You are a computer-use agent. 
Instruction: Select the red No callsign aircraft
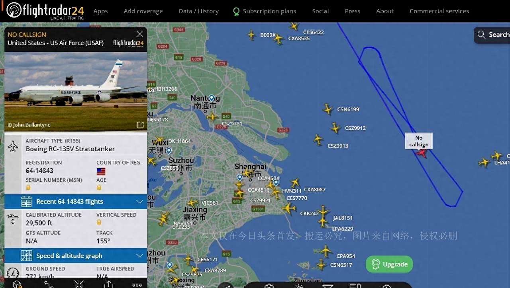(421, 153)
